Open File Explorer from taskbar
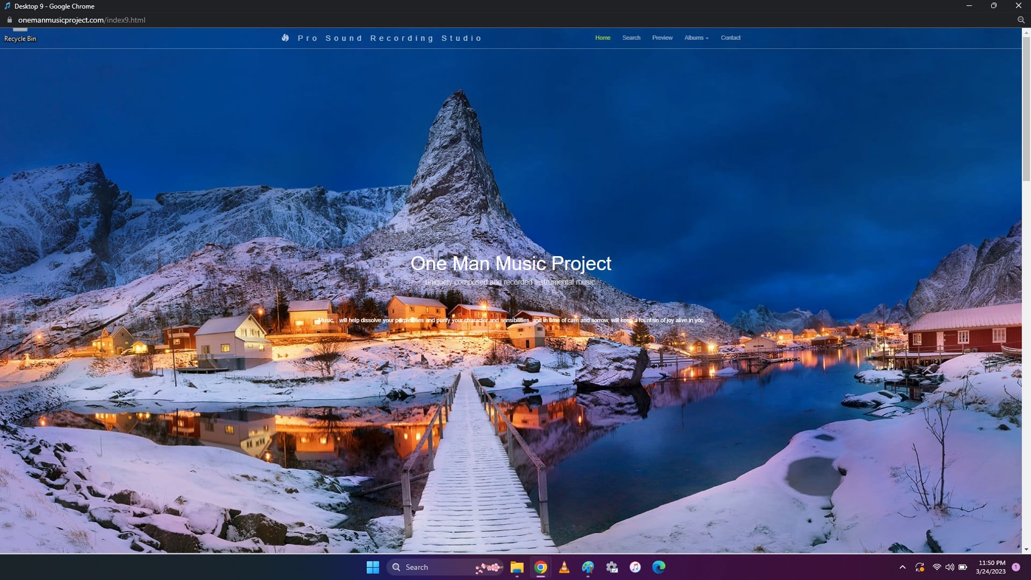 point(517,567)
